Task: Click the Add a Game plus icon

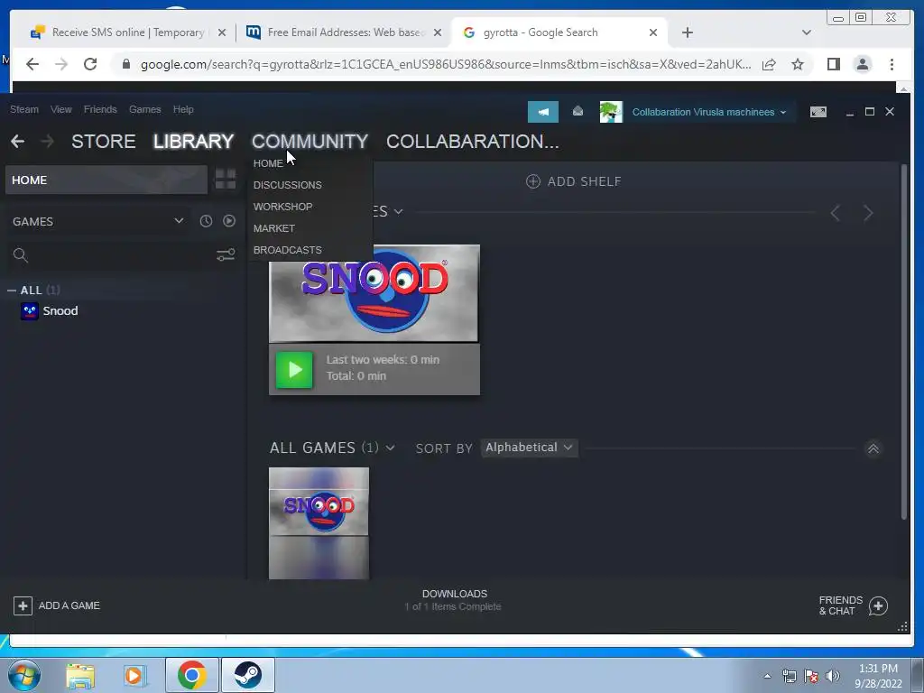Action: [x=23, y=605]
